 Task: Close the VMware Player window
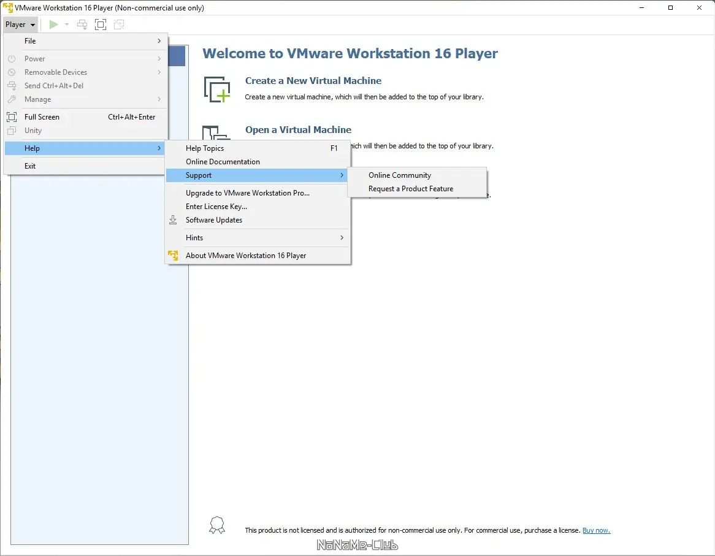point(699,8)
